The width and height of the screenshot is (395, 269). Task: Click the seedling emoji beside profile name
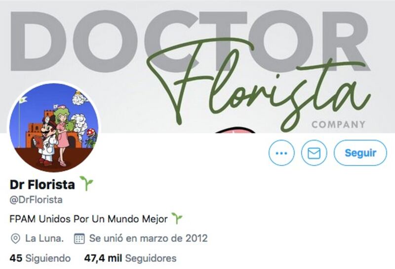[x=86, y=183]
